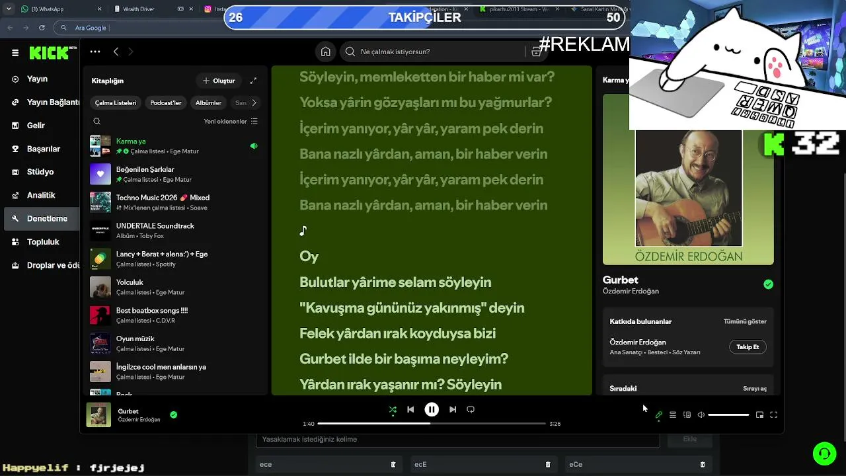Click the banned word input field
846x476 pixels.
pyautogui.click(x=457, y=440)
